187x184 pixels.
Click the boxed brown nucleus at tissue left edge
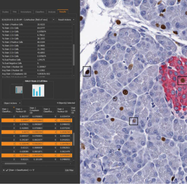87,71
